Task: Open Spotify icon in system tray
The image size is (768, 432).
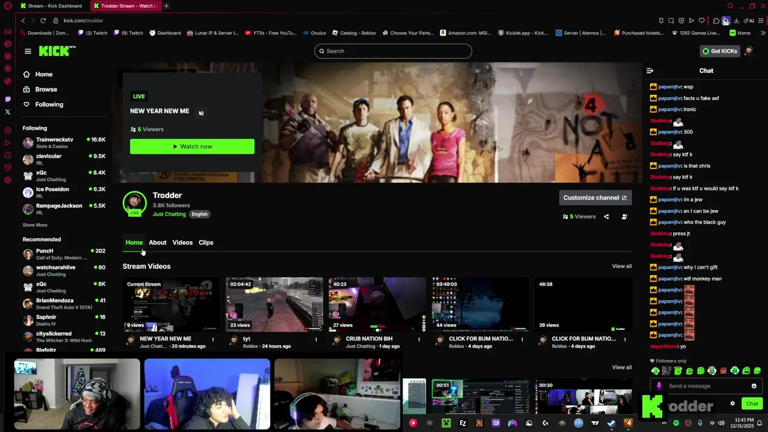Action: coord(676,423)
